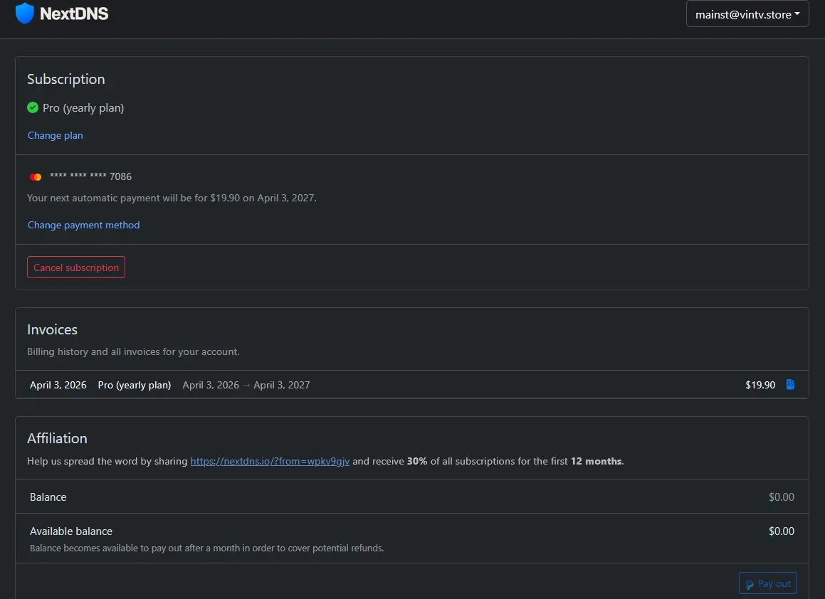Click the invoice 'Pro (yearly plan)' label
825x599 pixels.
coord(134,385)
